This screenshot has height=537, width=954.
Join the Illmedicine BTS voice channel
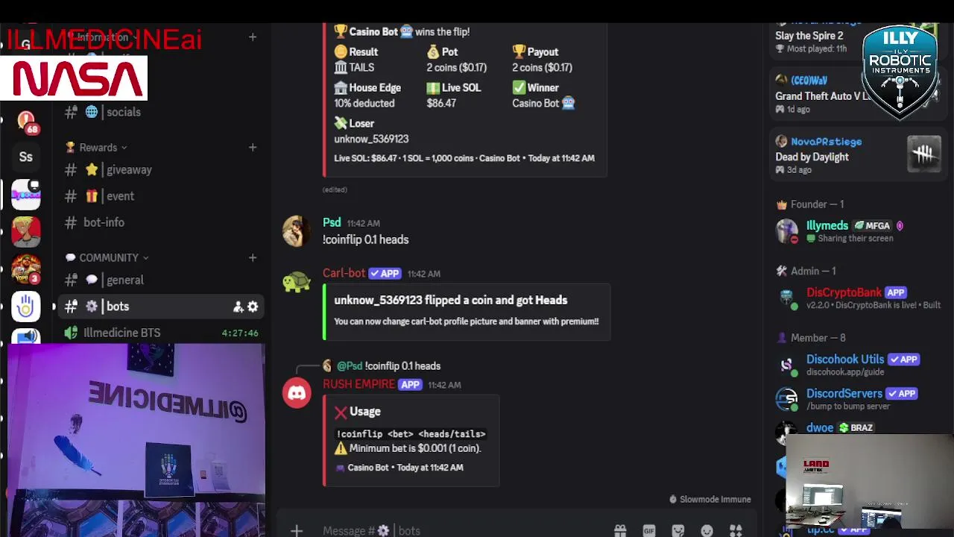pyautogui.click(x=159, y=333)
